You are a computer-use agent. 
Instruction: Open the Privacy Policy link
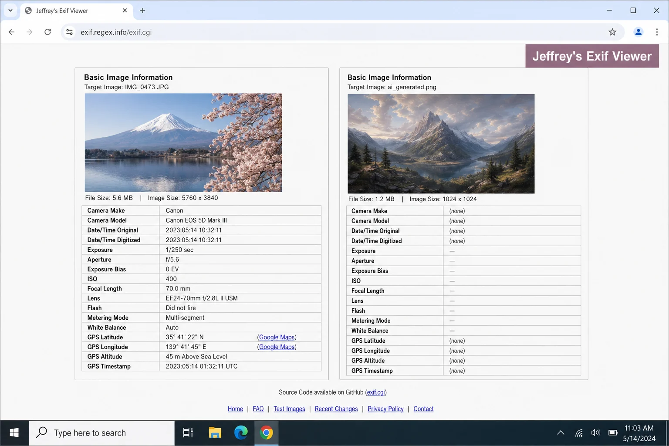click(x=385, y=409)
